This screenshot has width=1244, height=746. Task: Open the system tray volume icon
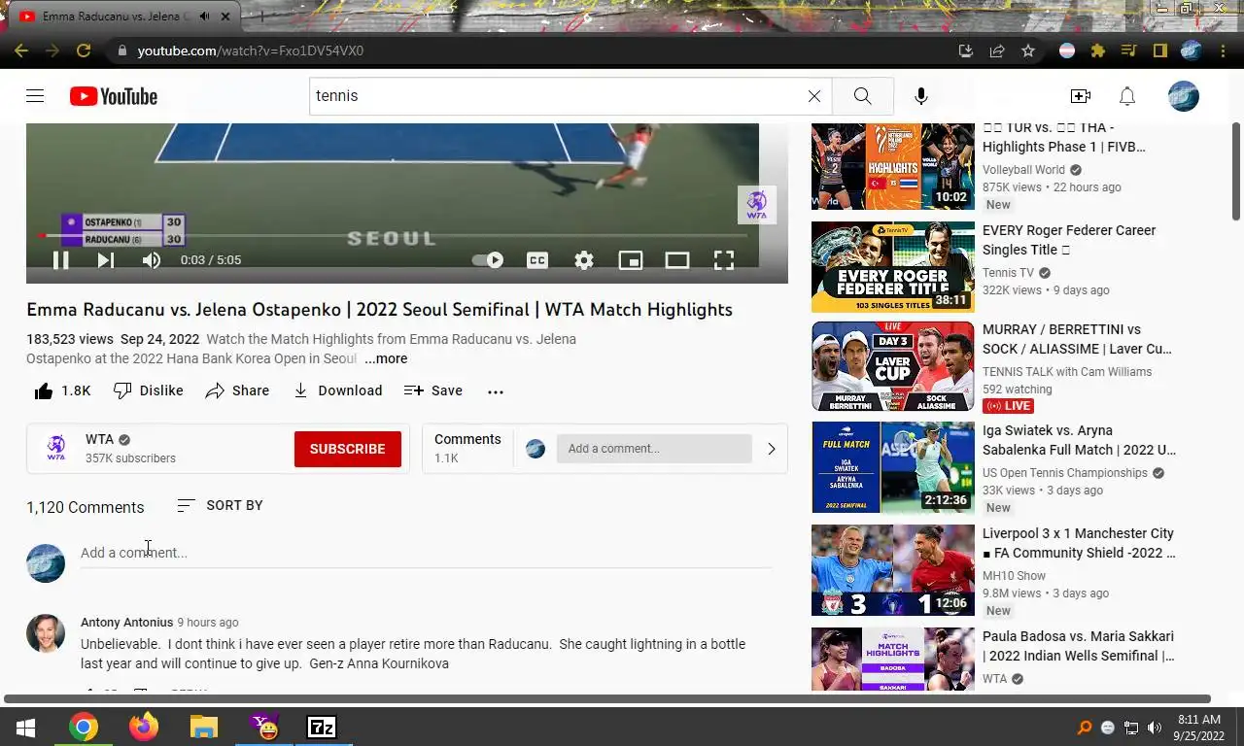(x=1155, y=728)
